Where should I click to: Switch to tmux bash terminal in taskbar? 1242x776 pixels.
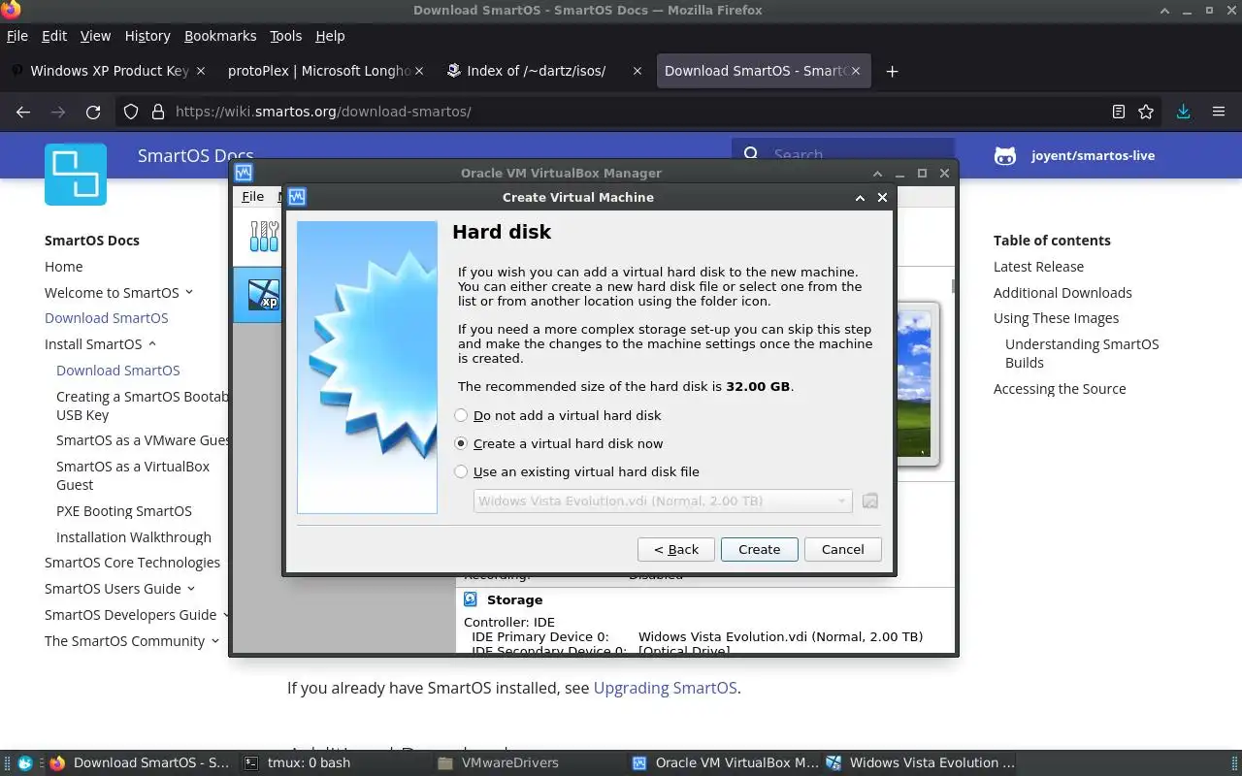coord(336,762)
